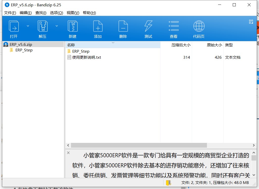Screen dimensions: 259x189
Task: Click the Add (添加) files icon
Action: pyautogui.click(x=98, y=26)
